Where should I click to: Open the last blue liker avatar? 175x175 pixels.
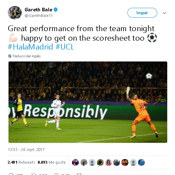tap(141, 162)
